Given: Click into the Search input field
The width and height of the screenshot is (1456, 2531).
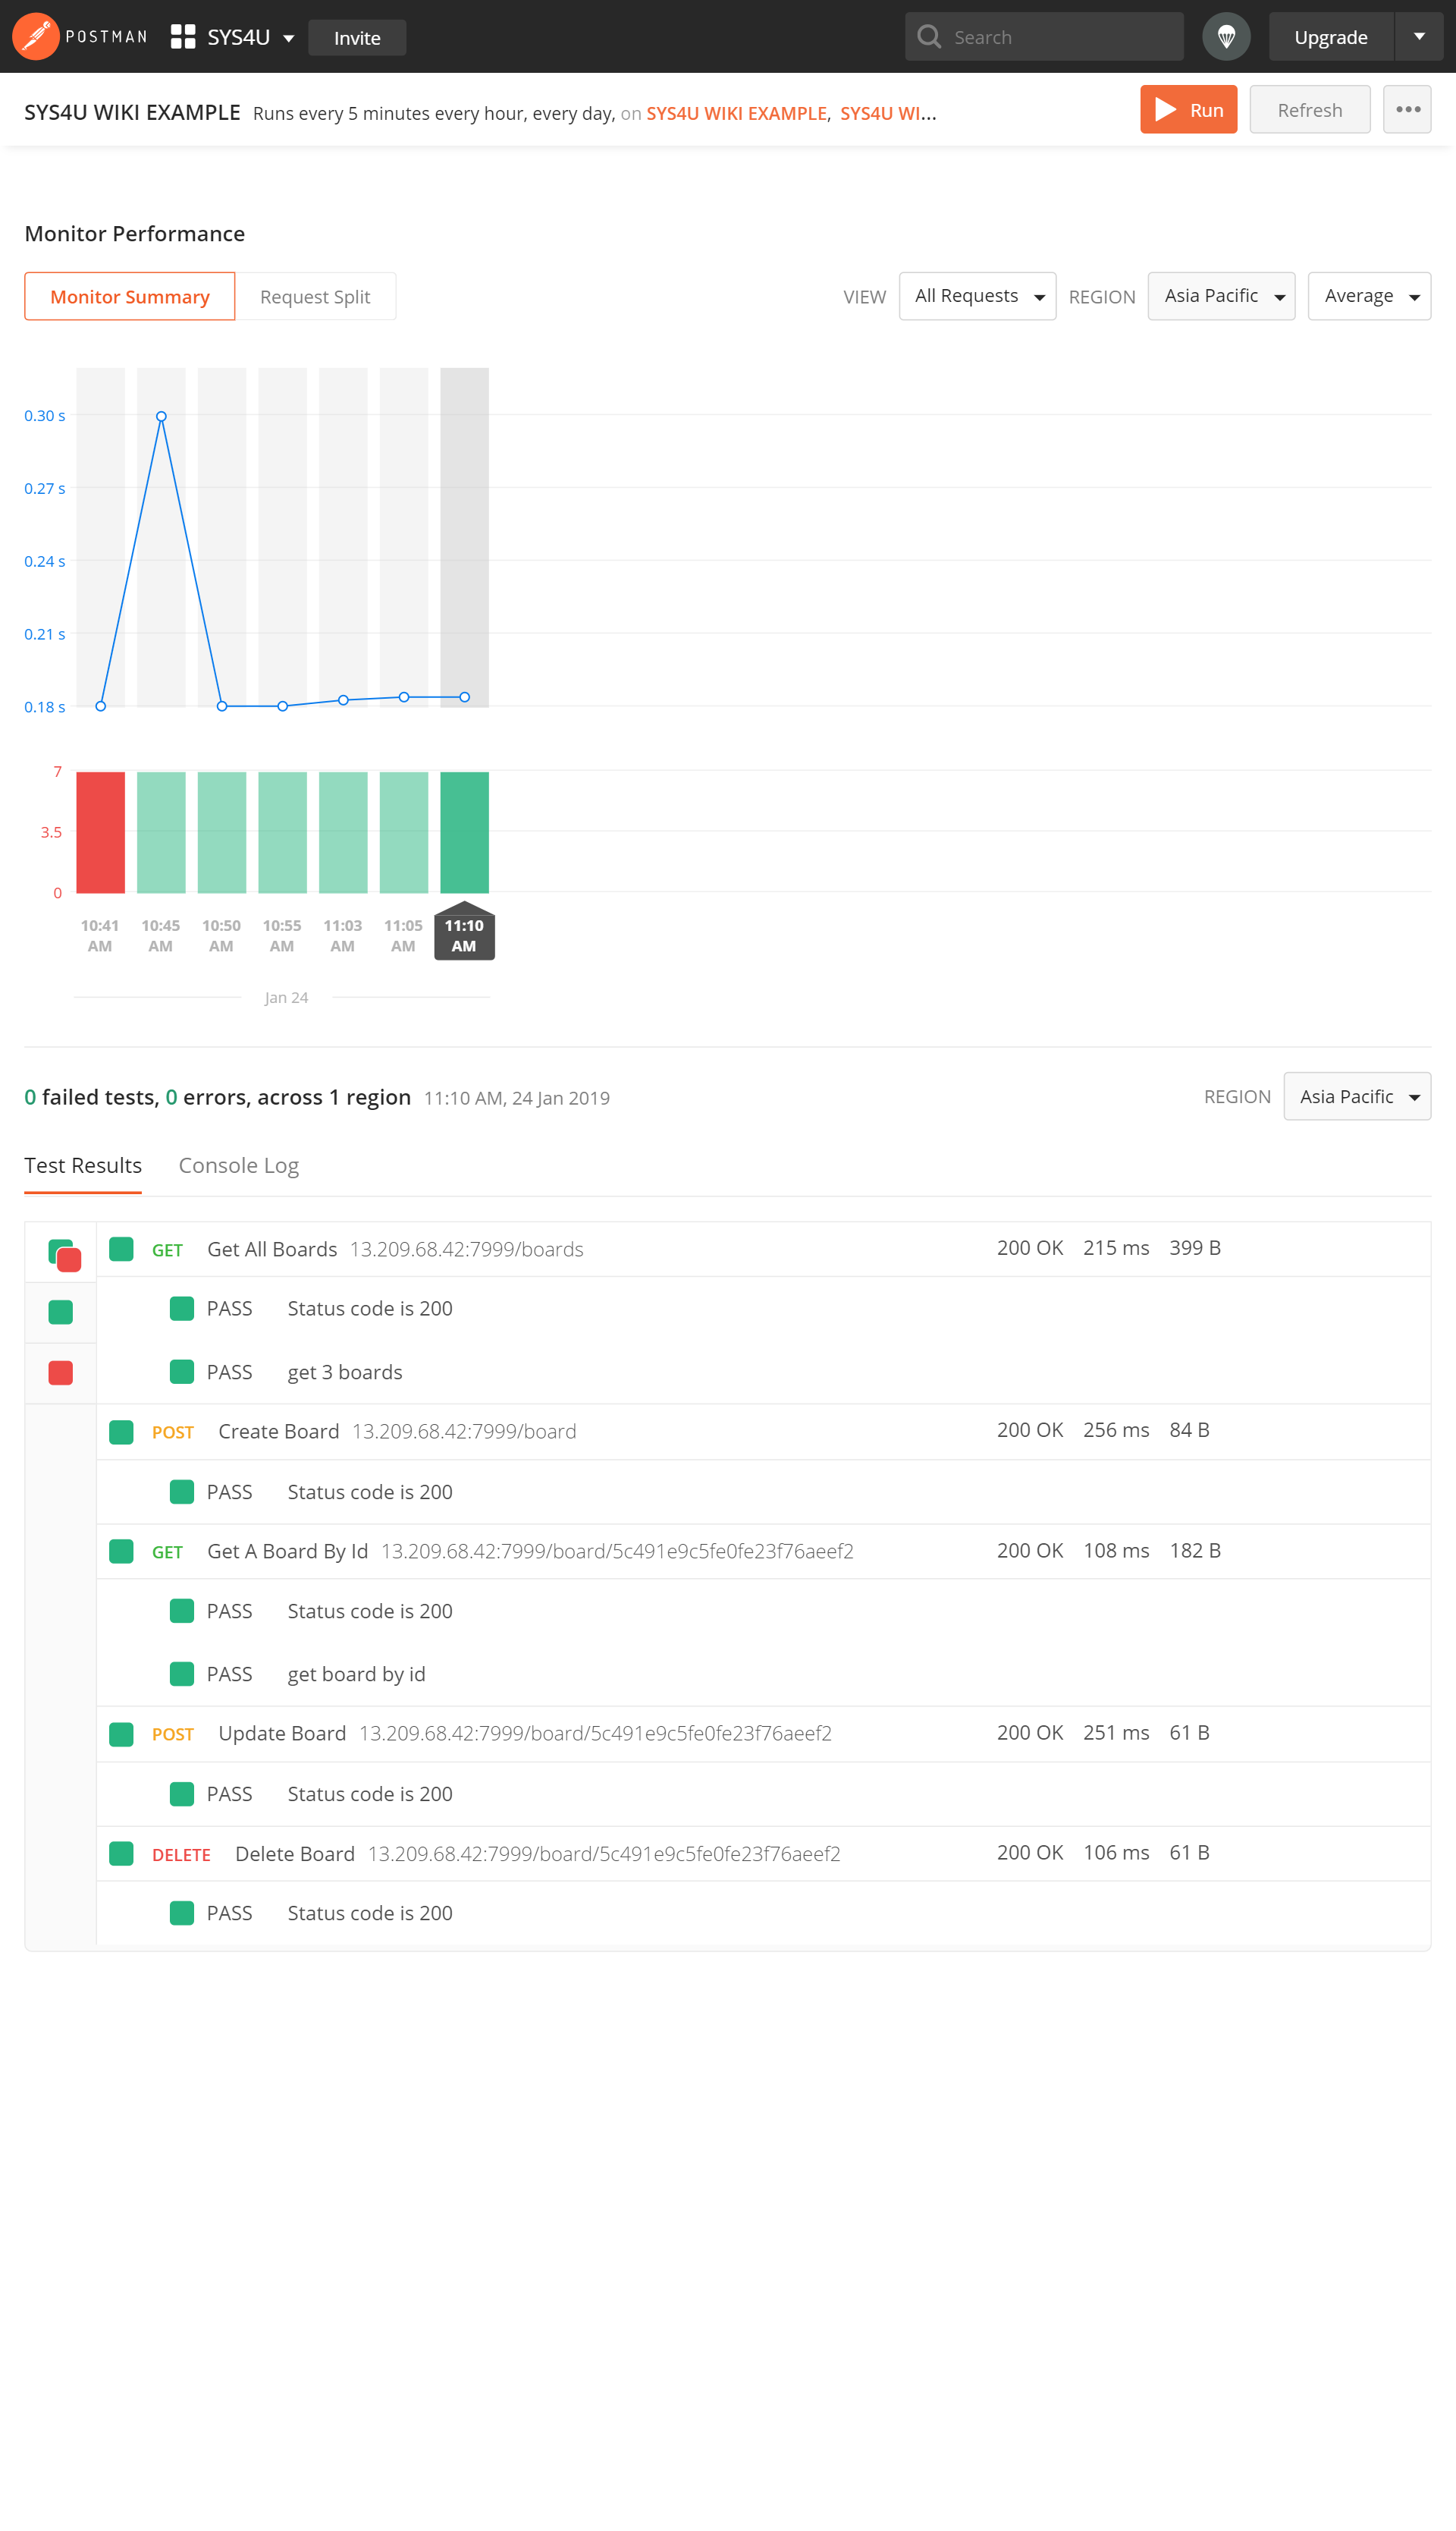Looking at the screenshot, I should tap(1060, 37).
